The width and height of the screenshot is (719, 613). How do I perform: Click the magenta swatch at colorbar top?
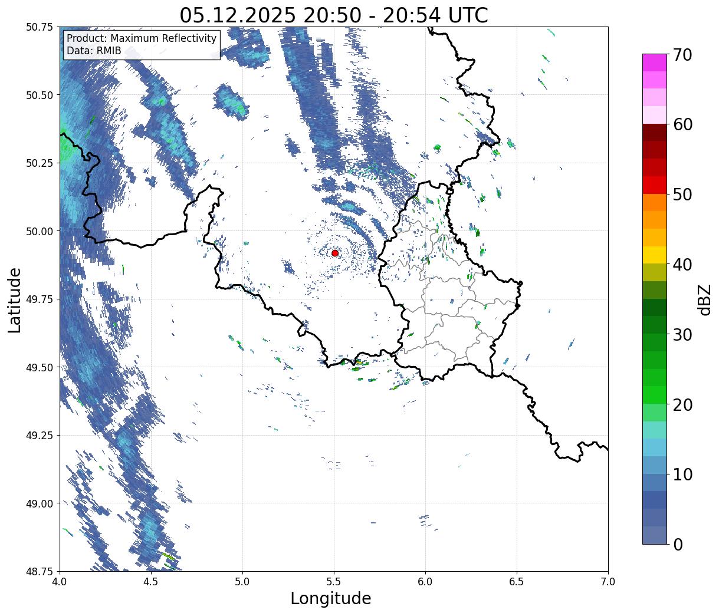tap(655, 62)
